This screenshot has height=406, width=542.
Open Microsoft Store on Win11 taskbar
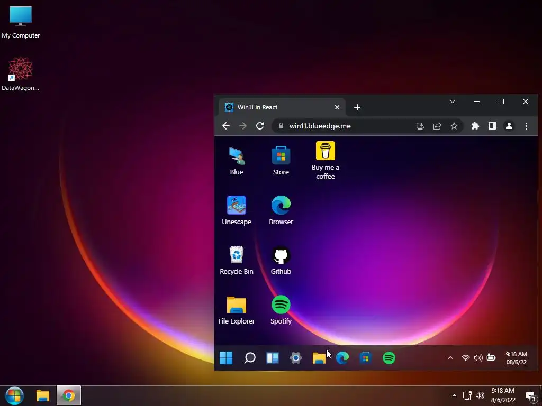click(x=365, y=358)
